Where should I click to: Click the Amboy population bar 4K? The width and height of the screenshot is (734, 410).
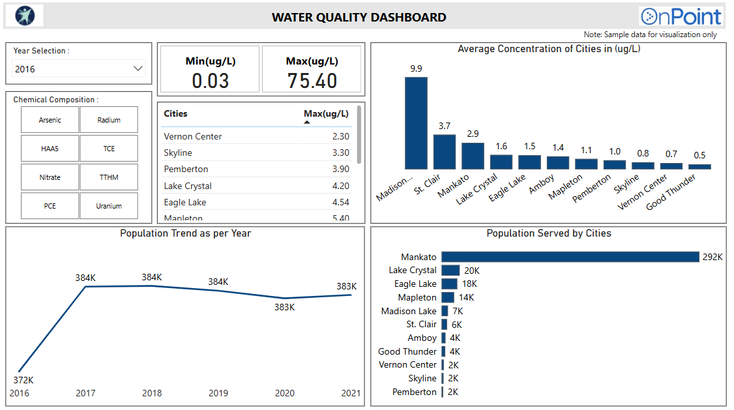[443, 338]
